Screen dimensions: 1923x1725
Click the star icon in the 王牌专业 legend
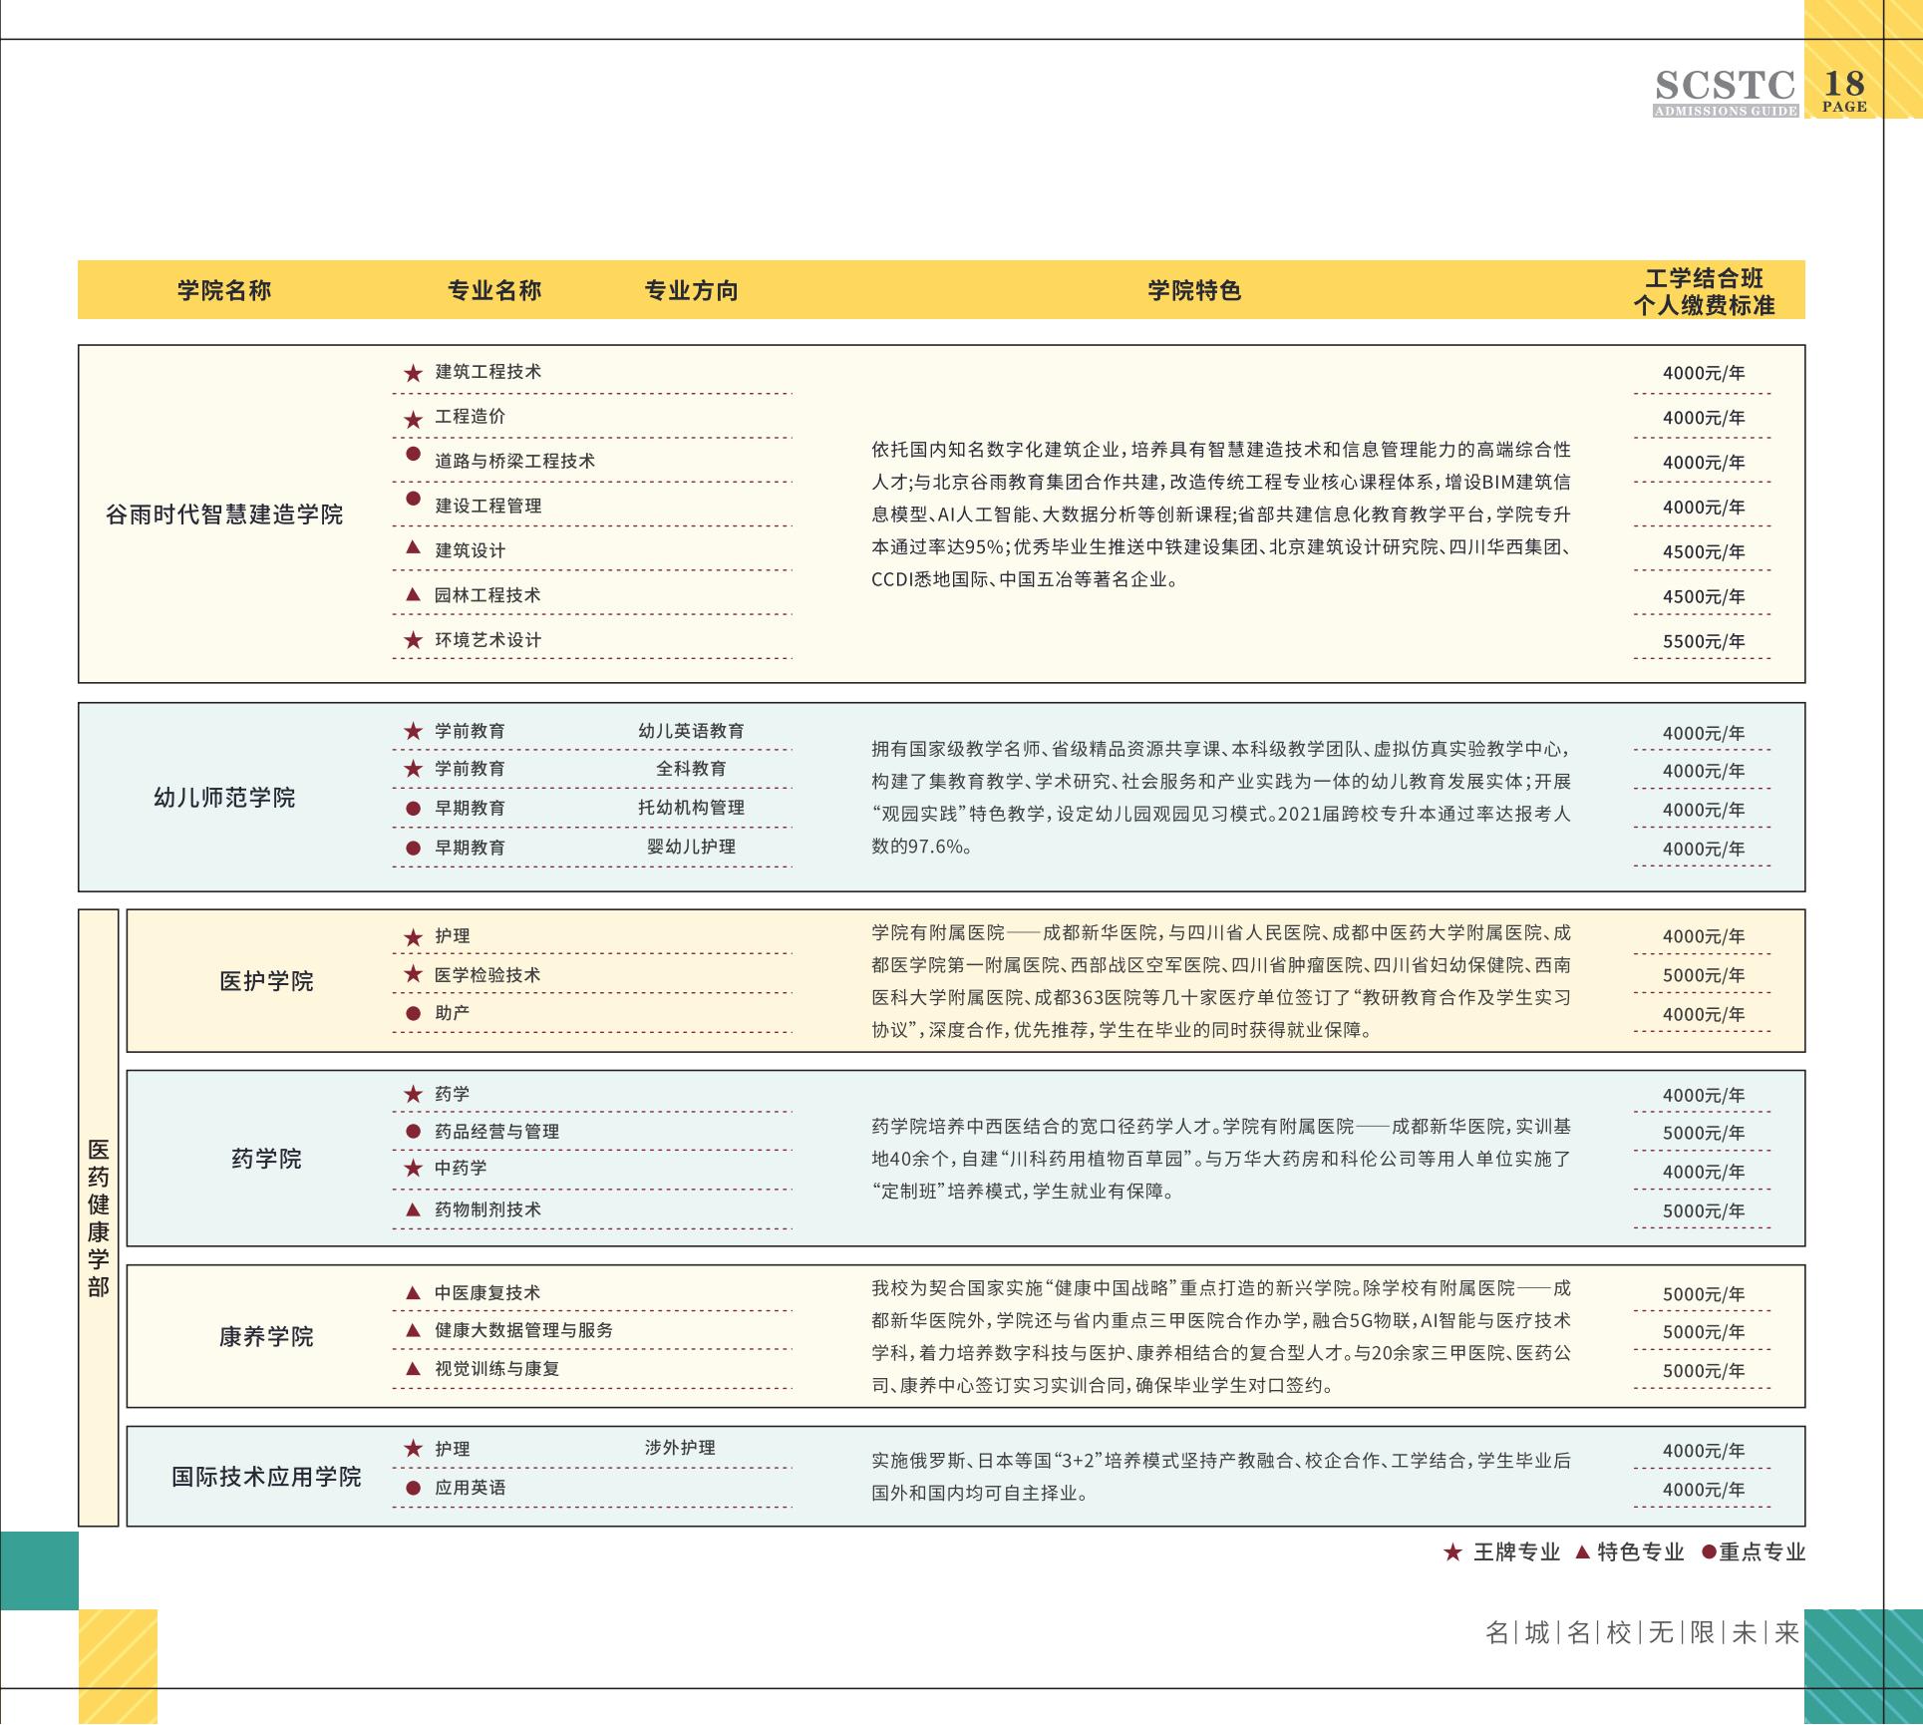pyautogui.click(x=1453, y=1552)
